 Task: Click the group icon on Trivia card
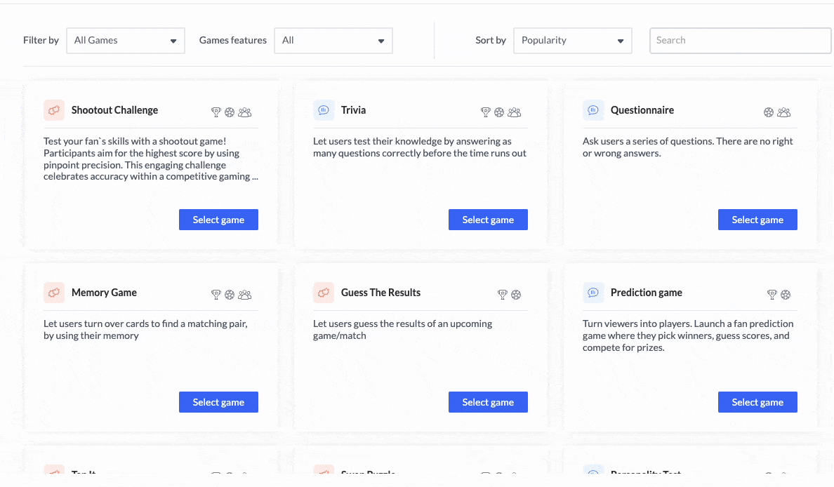(515, 112)
